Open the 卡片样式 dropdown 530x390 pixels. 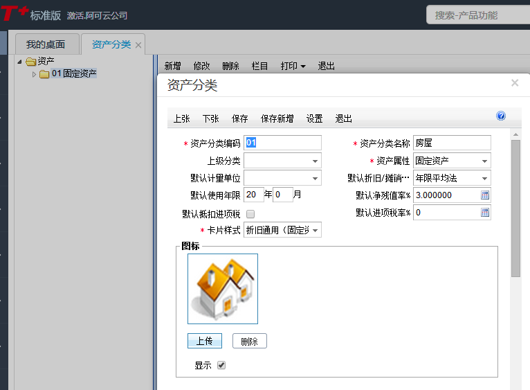[316, 230]
